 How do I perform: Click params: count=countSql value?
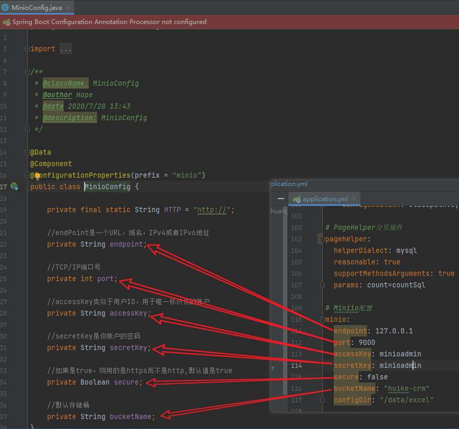point(396,285)
